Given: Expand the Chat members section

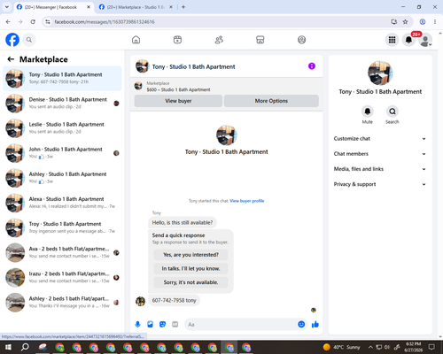Looking at the screenshot, I should pos(380,154).
